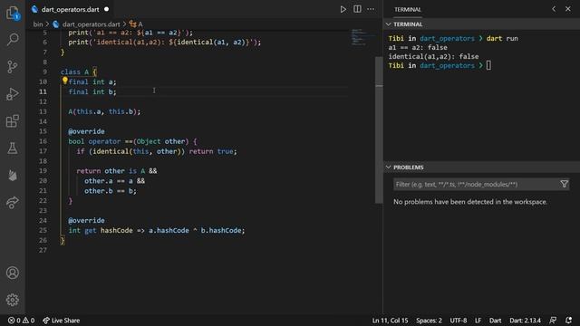Click the editor vertical scrollbar
The height and width of the screenshot is (326, 580).
point(379,129)
